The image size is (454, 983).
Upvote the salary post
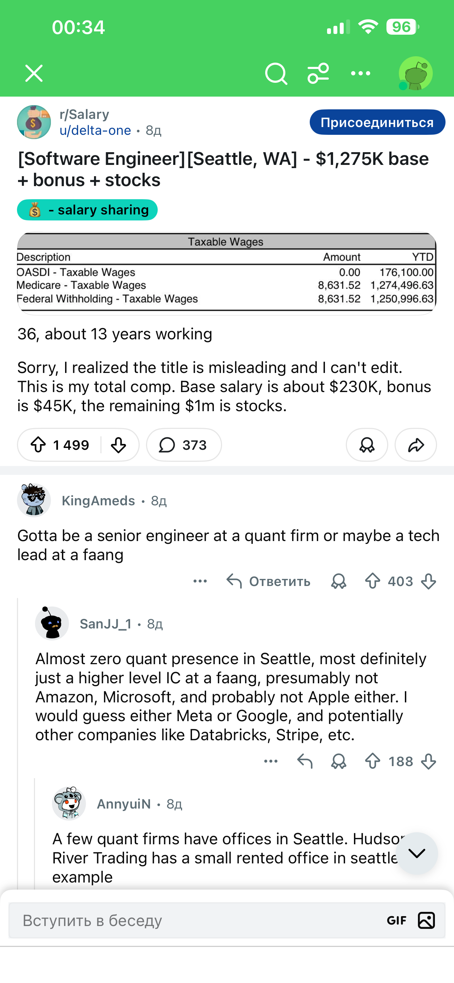[38, 445]
